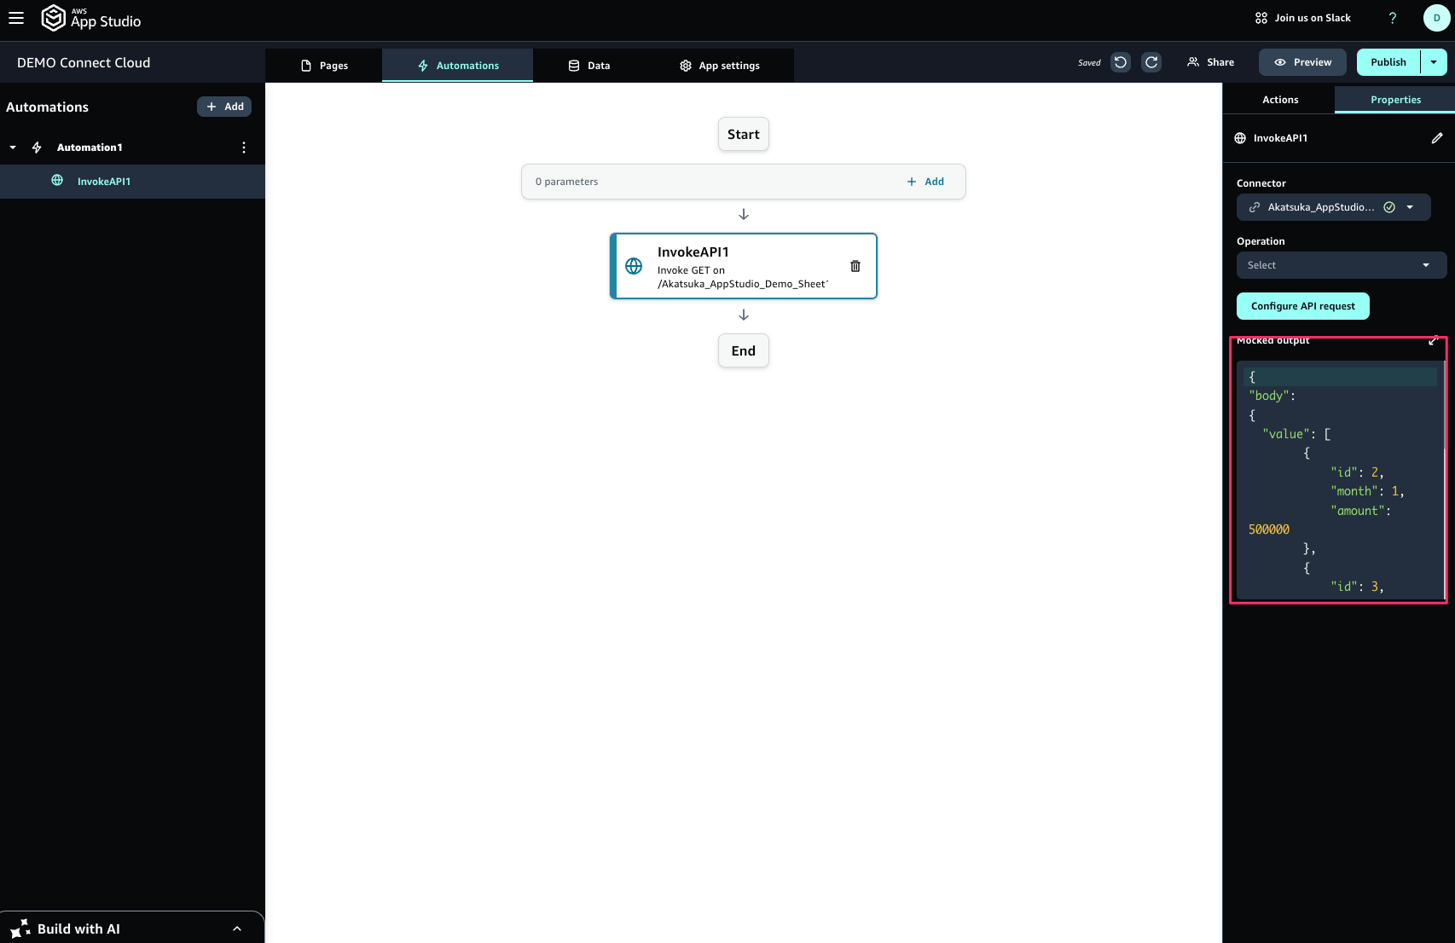
Task: Click the pencil icon to rename InvokeAPI1
Action: 1437,138
